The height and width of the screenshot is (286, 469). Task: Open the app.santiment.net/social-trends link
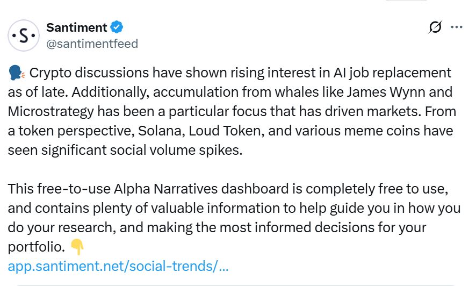118,266
